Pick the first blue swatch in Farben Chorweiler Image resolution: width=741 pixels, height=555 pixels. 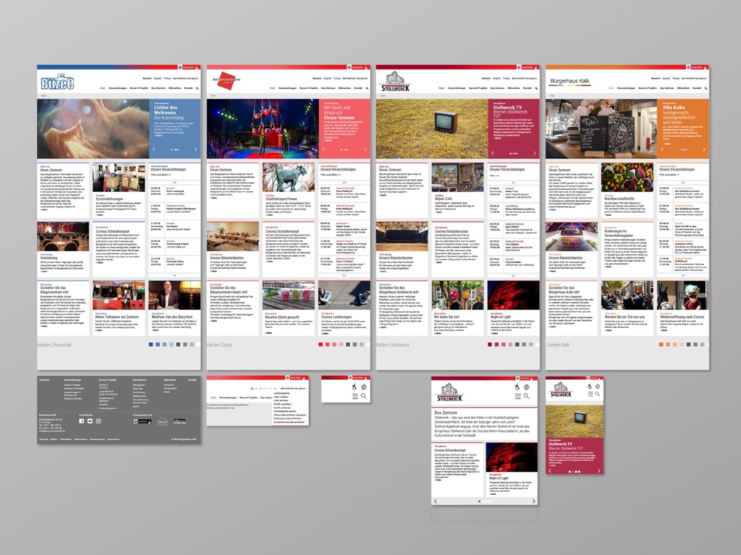151,345
